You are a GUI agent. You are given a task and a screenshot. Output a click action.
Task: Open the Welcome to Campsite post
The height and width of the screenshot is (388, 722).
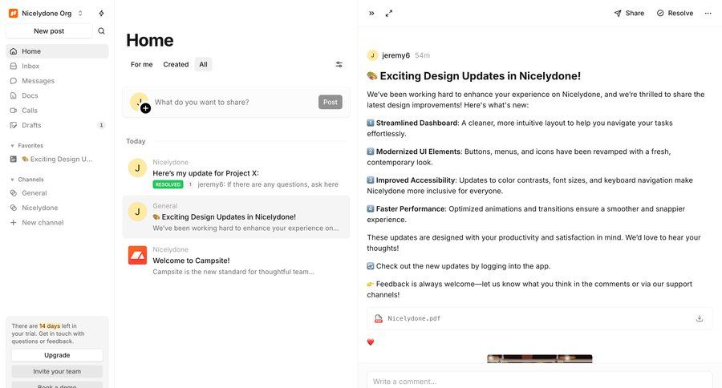click(x=236, y=261)
